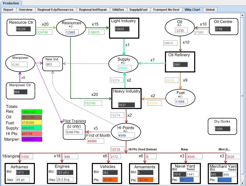Click the 29810 oil refinery input value
Image resolution: width=246 pixels, height=186 pixels.
171,43
